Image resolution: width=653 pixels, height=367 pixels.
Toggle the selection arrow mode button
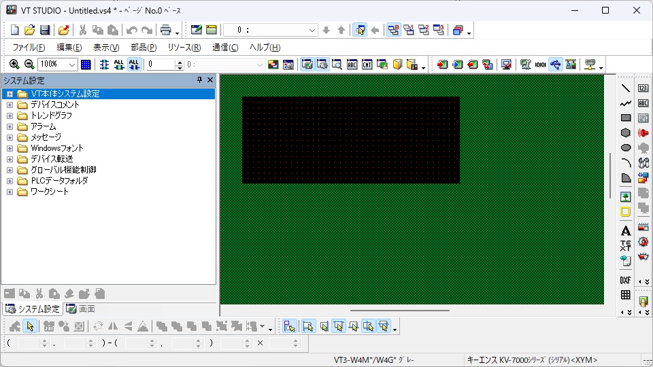30,327
